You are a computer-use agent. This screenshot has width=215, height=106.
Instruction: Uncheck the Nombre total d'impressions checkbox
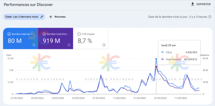pos(44,34)
